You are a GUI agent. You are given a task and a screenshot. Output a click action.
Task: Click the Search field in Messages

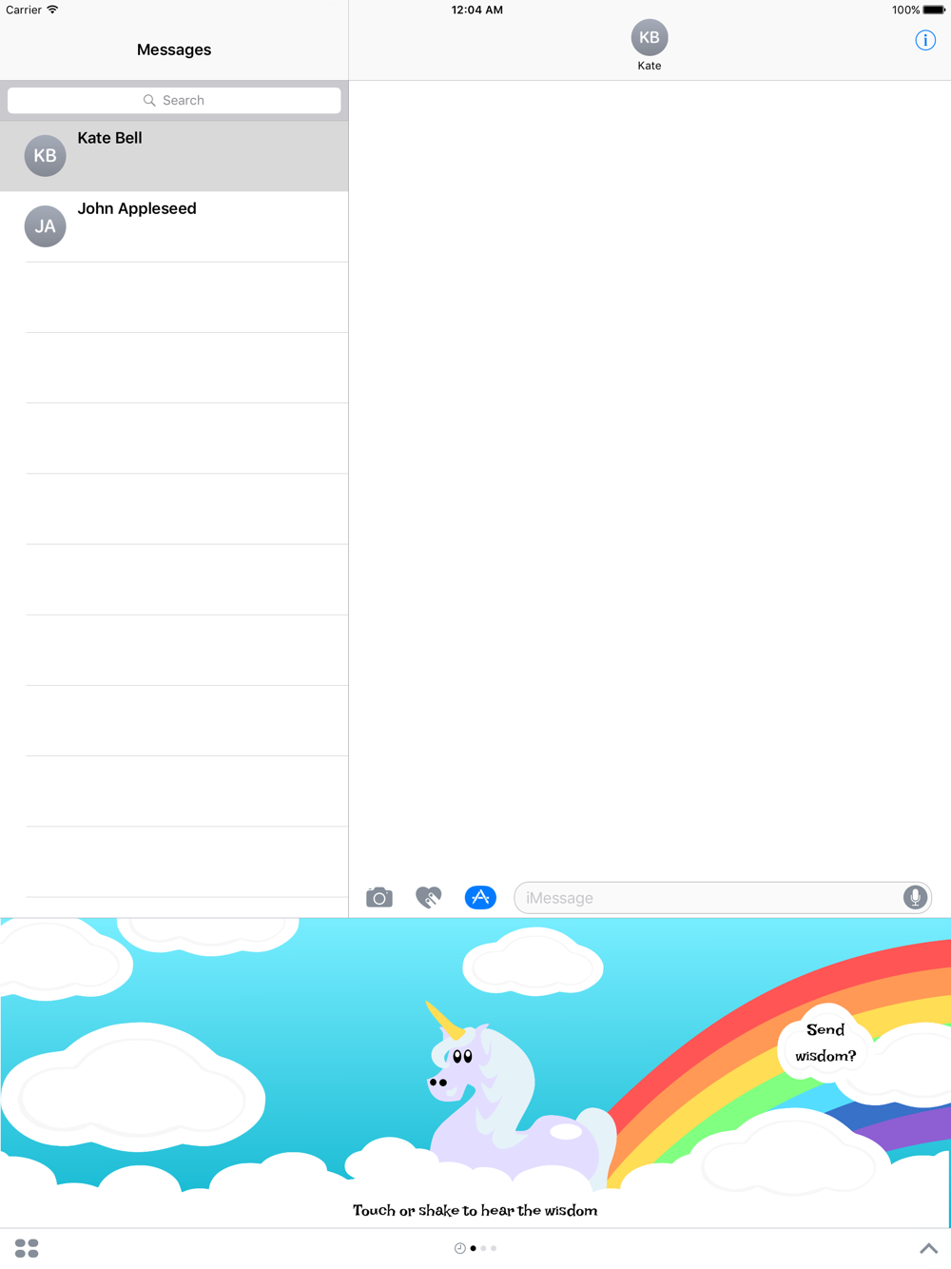click(174, 100)
